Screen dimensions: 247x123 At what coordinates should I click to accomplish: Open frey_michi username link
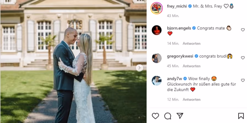177,6
